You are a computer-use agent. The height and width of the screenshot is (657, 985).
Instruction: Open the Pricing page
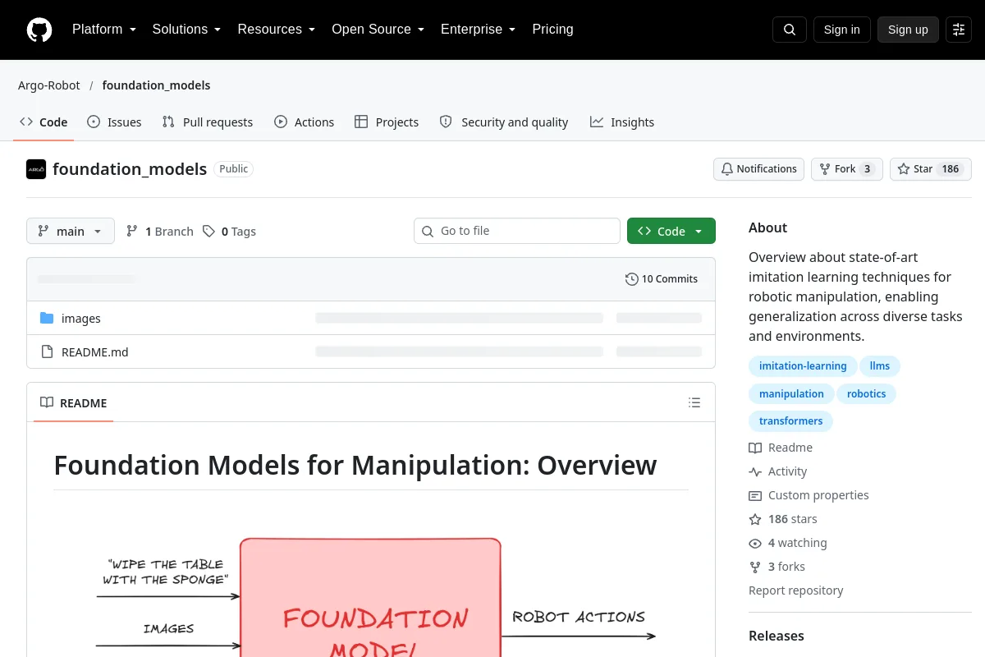pyautogui.click(x=552, y=30)
